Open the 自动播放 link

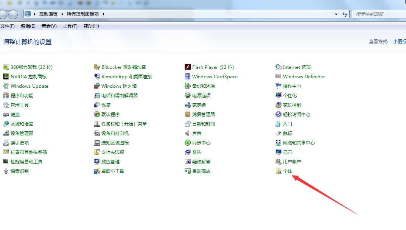[x=201, y=171]
